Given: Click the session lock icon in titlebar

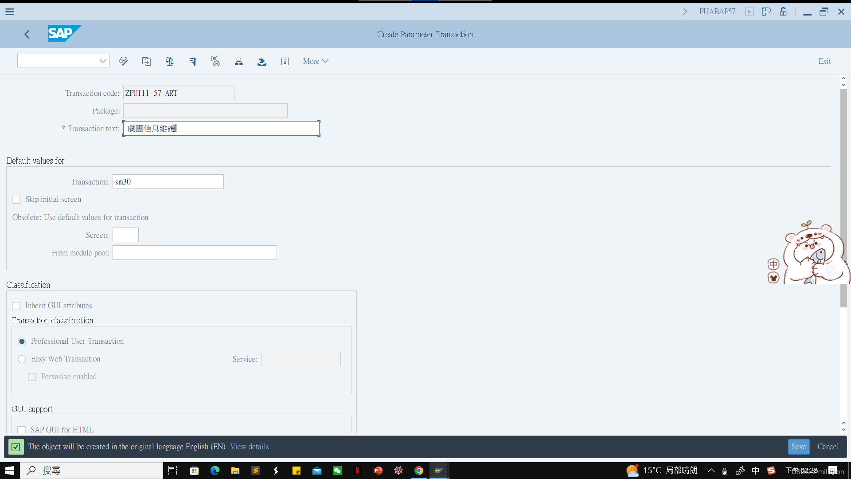Looking at the screenshot, I should 783,12.
